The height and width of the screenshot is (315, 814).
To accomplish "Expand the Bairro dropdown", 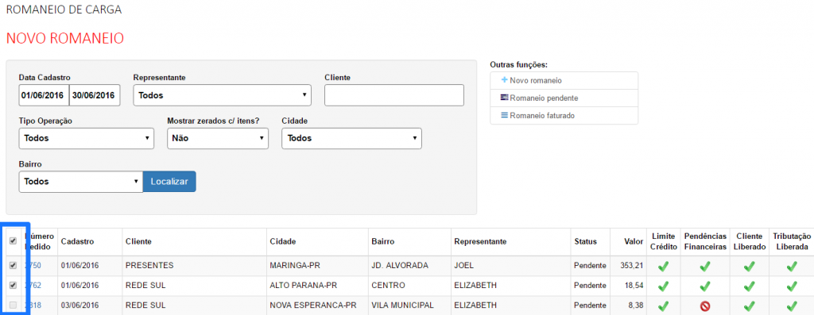I will point(80,182).
